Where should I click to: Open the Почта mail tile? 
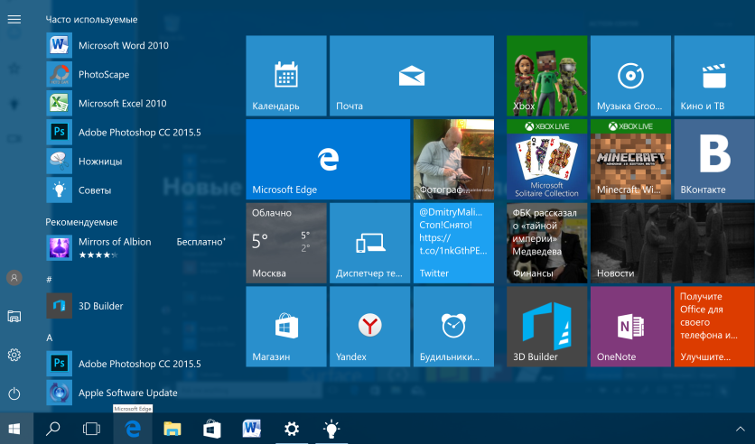tap(412, 76)
